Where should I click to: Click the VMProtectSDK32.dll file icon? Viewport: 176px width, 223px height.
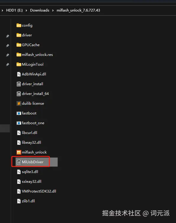click(19, 191)
